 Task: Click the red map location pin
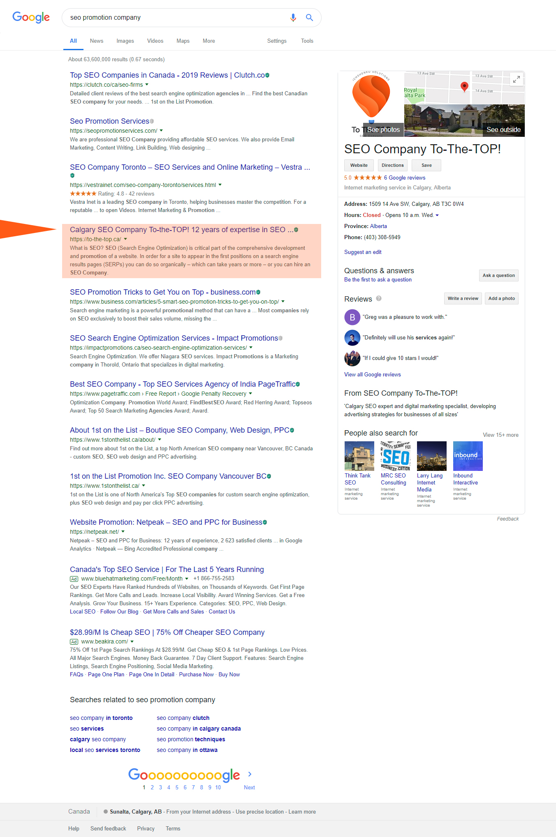click(x=464, y=86)
